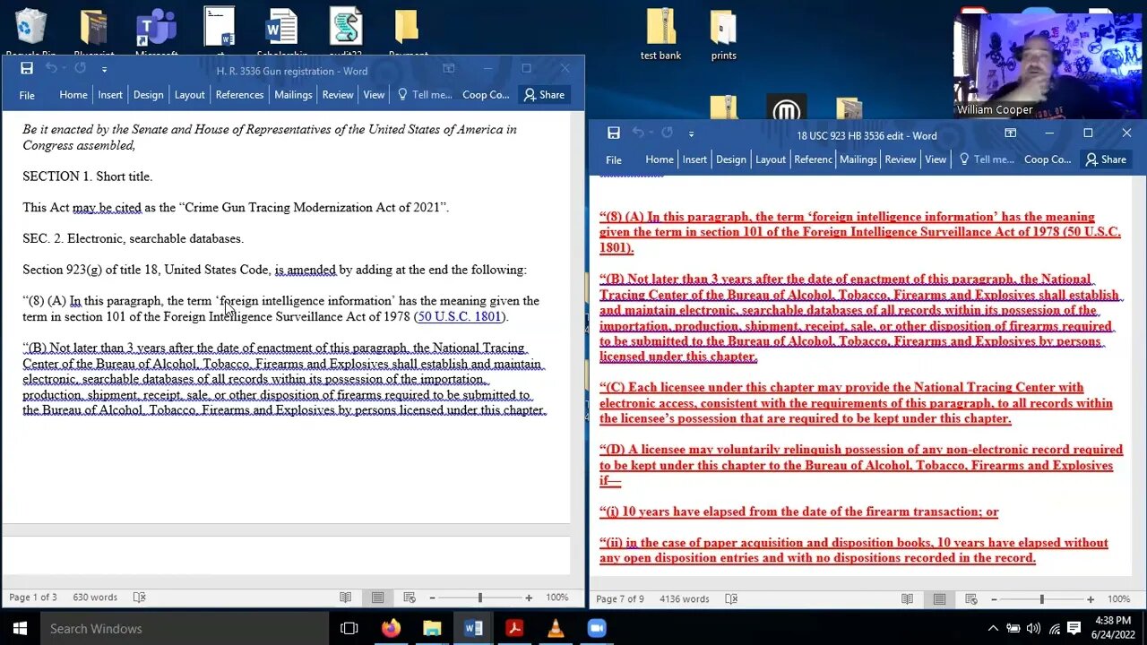Open Coop Co... account in Gun registration window

486,95
